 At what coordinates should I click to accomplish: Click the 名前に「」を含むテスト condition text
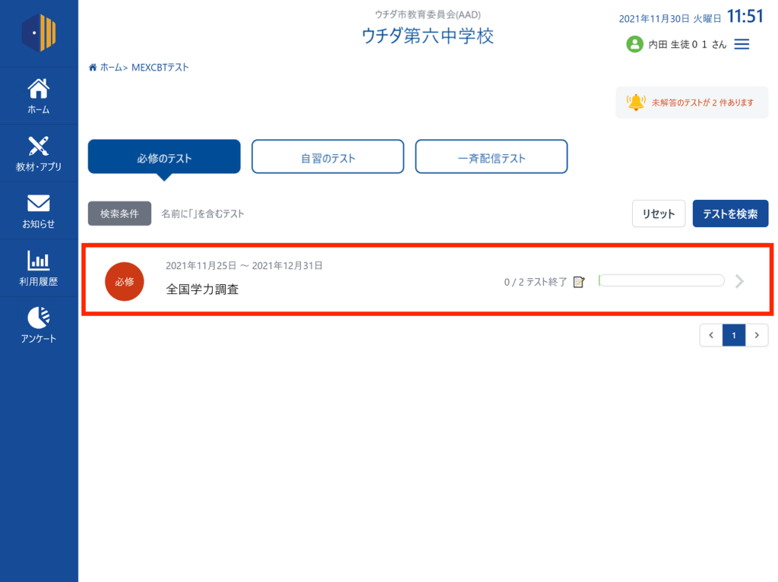pyautogui.click(x=202, y=214)
